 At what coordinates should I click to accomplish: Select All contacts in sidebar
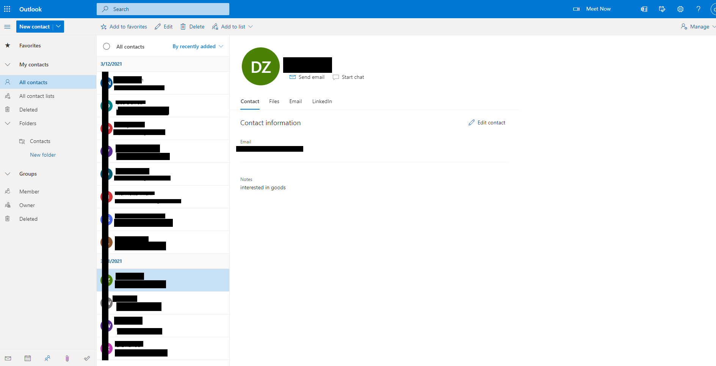point(48,82)
